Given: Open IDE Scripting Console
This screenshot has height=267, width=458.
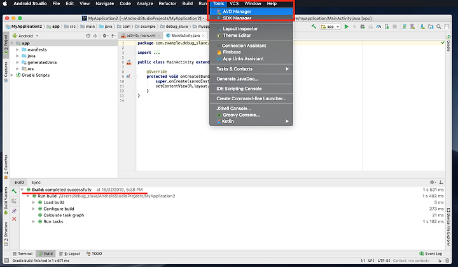Looking at the screenshot, I should pos(251,89).
